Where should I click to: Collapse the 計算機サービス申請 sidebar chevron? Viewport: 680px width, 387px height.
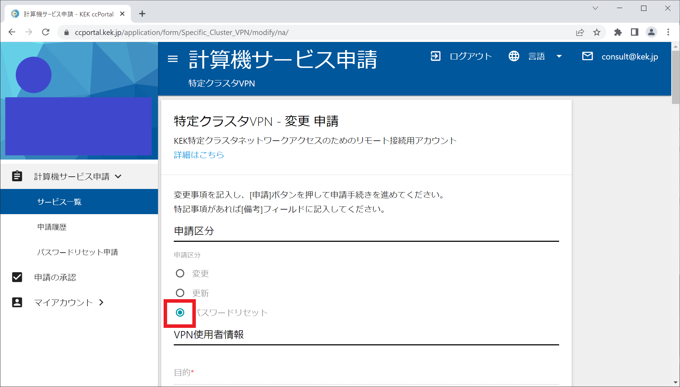118,176
